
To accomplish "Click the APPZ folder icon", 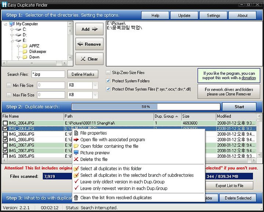I will pos(25,46).
